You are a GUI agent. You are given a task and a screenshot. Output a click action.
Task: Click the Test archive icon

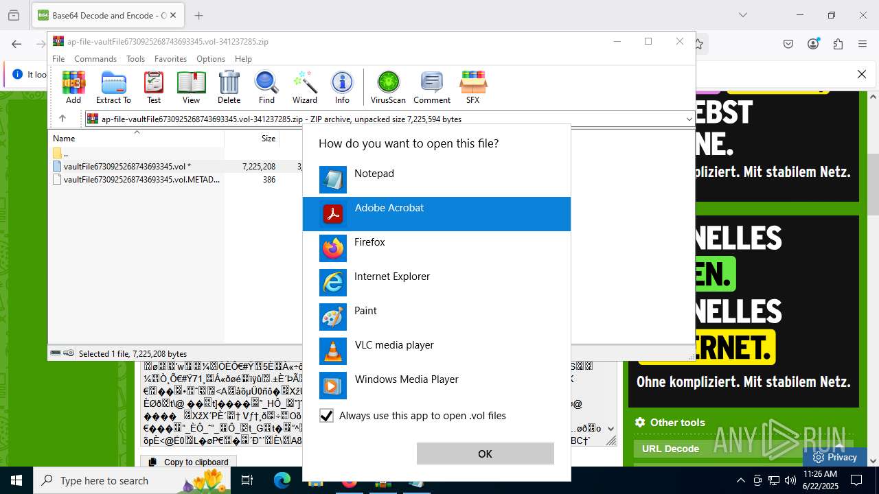click(154, 87)
